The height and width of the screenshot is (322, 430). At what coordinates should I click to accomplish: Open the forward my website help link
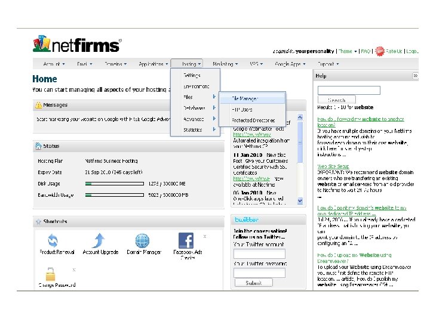pyautogui.click(x=361, y=122)
